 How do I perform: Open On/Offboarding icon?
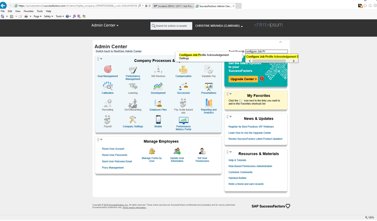pyautogui.click(x=133, y=103)
